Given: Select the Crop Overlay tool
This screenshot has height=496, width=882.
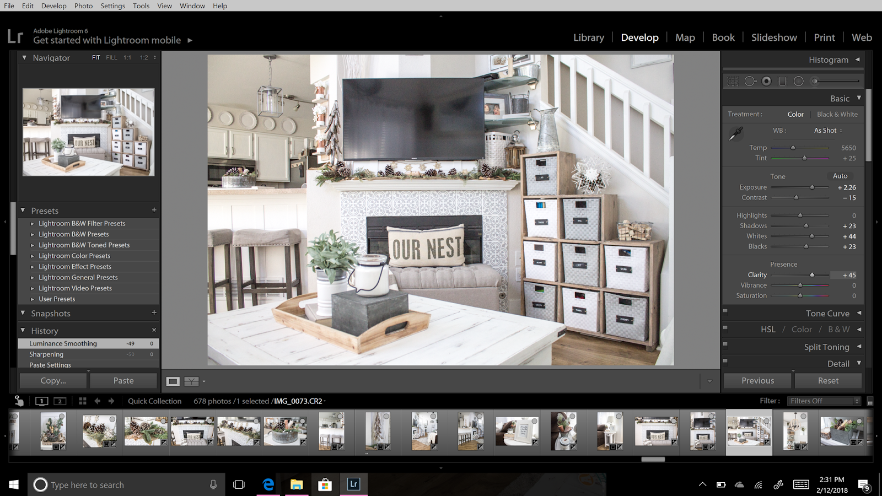Looking at the screenshot, I should (x=733, y=81).
